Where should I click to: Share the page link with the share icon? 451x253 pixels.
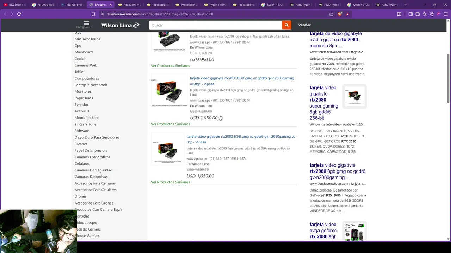point(331,14)
